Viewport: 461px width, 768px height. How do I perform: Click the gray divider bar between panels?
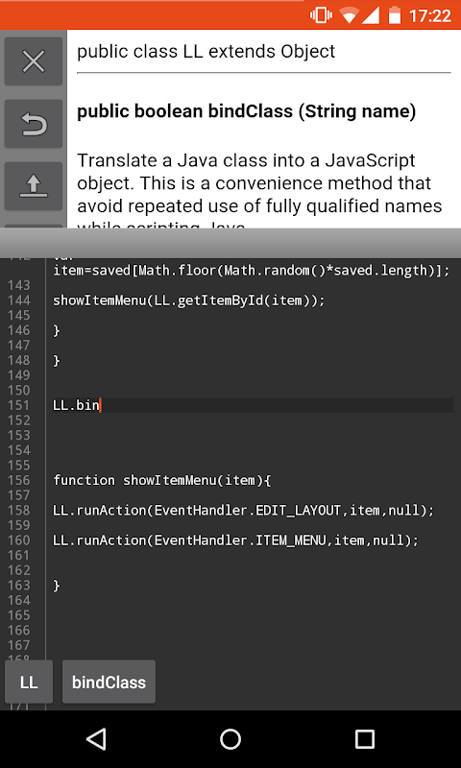(x=230, y=243)
